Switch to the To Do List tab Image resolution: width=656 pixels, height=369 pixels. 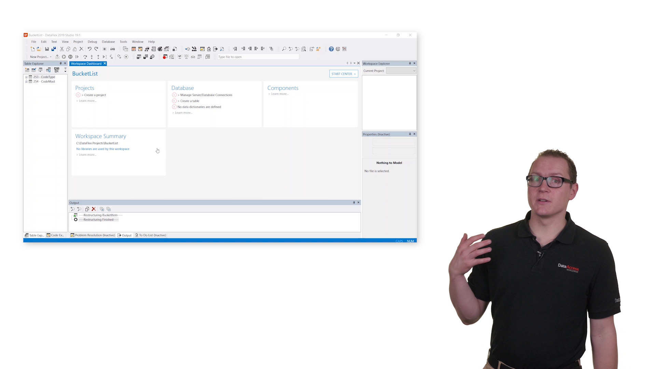151,235
